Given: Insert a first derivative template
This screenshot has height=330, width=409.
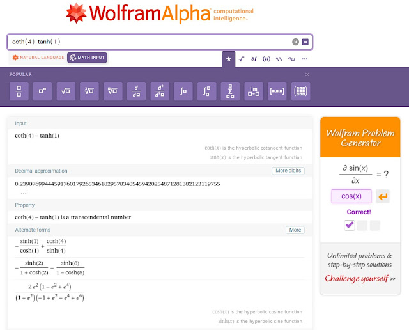Looking at the screenshot, I should pyautogui.click(x=136, y=91).
